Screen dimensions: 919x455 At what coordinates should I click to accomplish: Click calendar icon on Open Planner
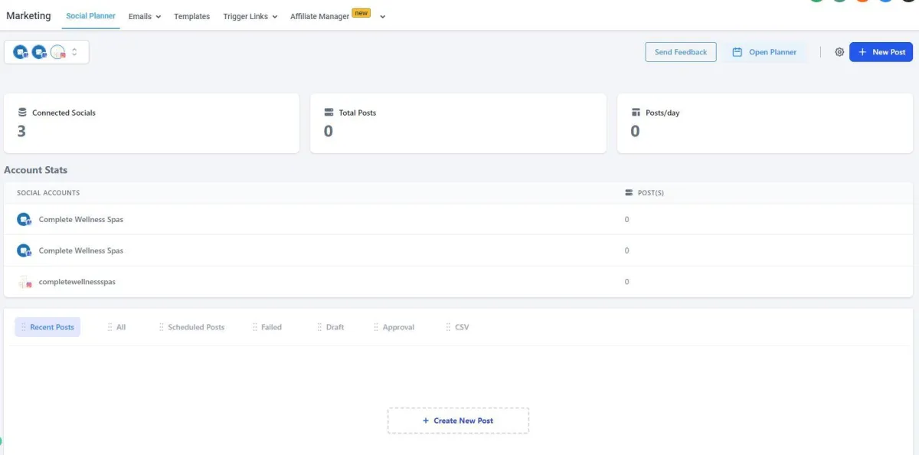737,52
